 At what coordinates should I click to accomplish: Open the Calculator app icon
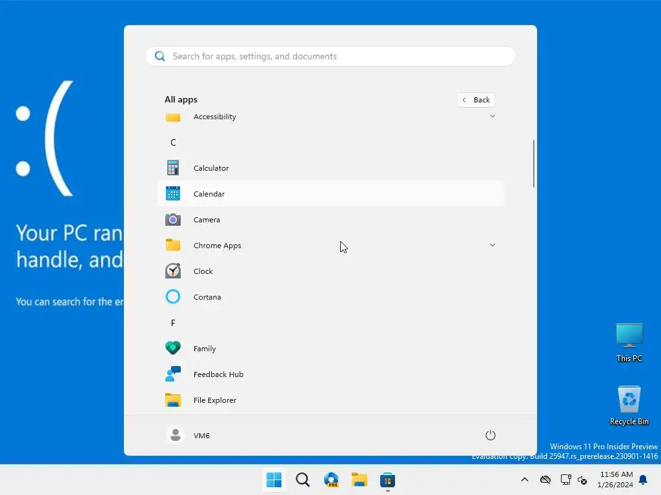click(x=173, y=168)
